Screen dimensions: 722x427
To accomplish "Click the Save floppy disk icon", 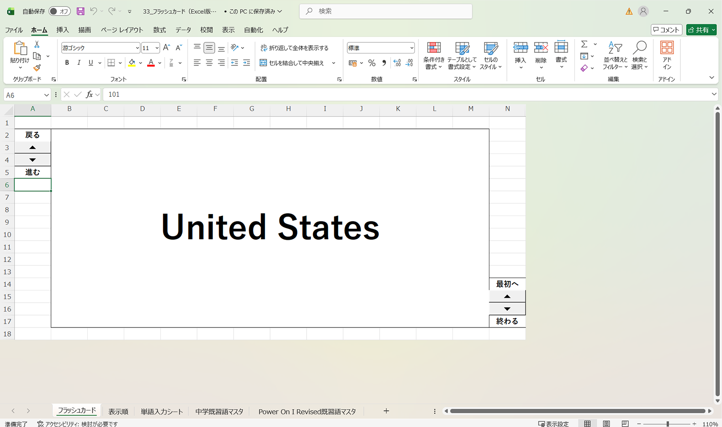I will 80,11.
